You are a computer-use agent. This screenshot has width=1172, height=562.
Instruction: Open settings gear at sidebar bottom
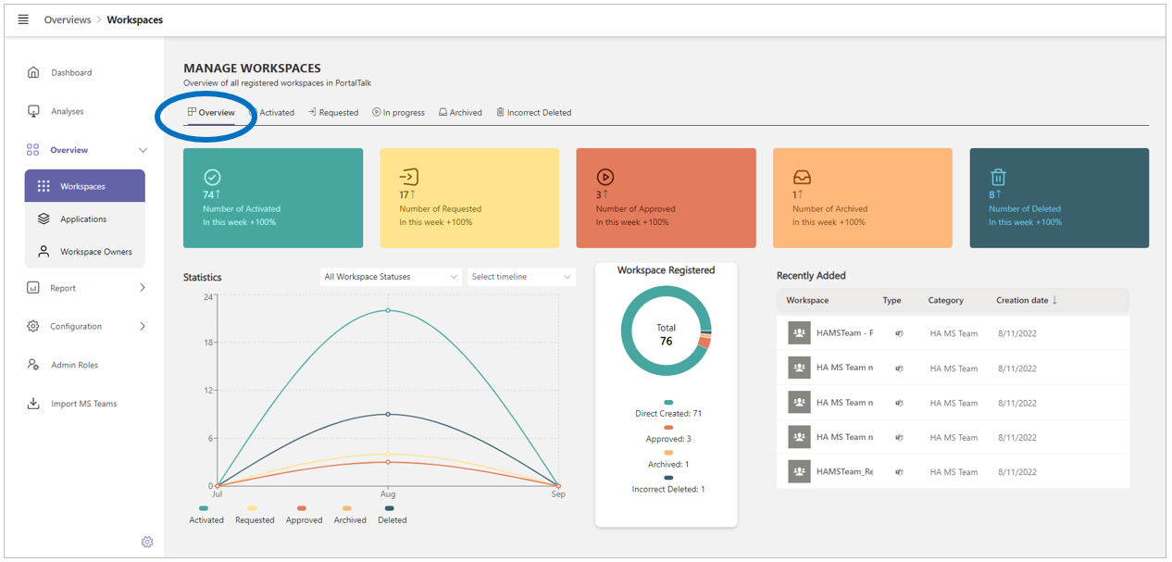[147, 542]
